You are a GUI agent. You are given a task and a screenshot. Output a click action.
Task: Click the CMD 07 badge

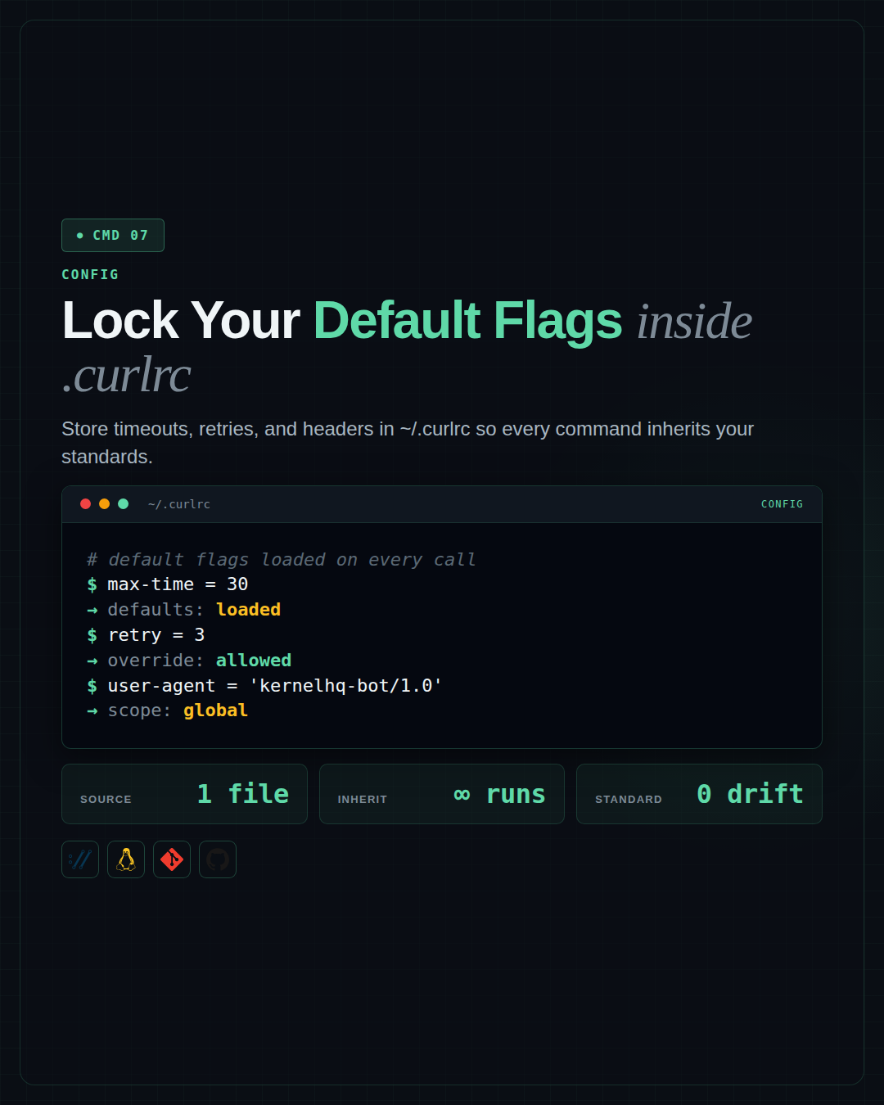pyautogui.click(x=113, y=236)
